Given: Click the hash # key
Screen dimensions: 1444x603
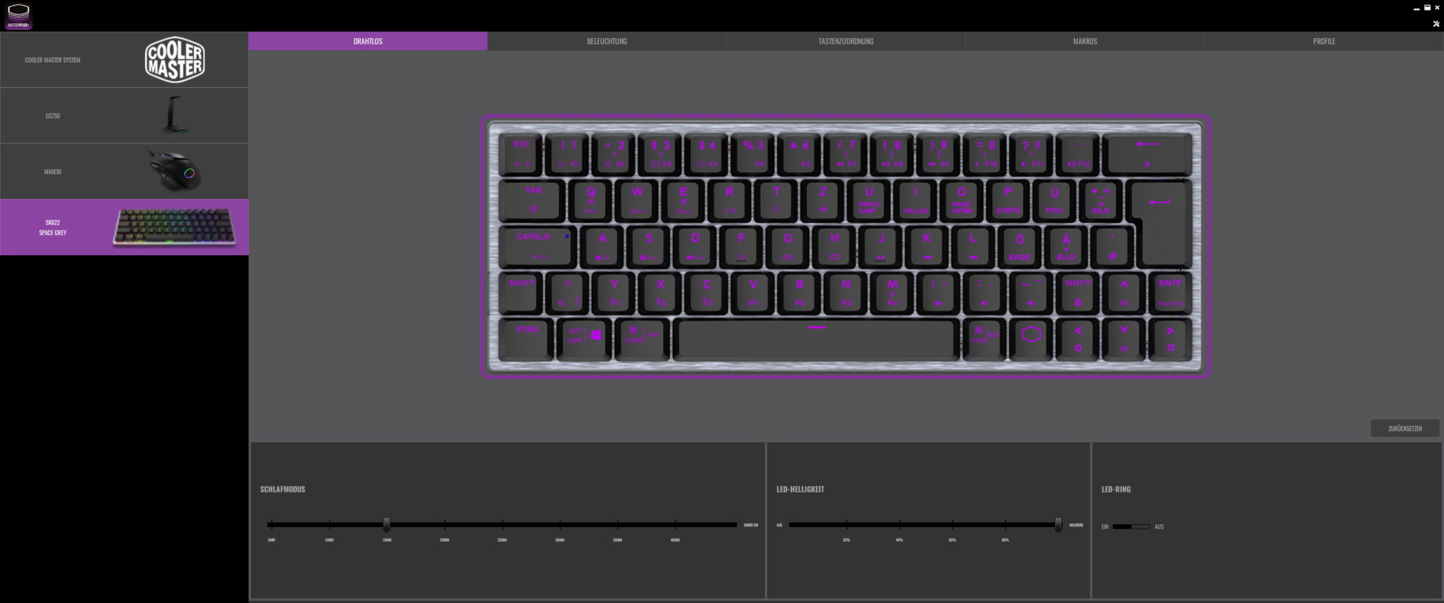Looking at the screenshot, I should pos(1112,246).
